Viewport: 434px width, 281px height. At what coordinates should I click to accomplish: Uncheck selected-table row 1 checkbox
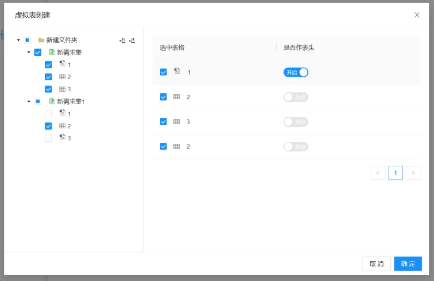coord(163,72)
